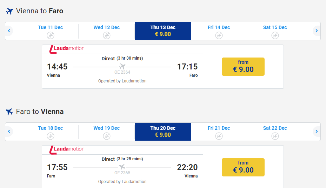Click from € 9.00 button for return flight

(x=243, y=167)
